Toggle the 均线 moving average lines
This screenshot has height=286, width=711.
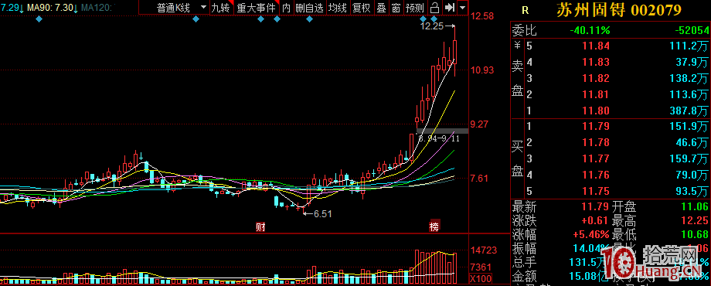tap(338, 7)
